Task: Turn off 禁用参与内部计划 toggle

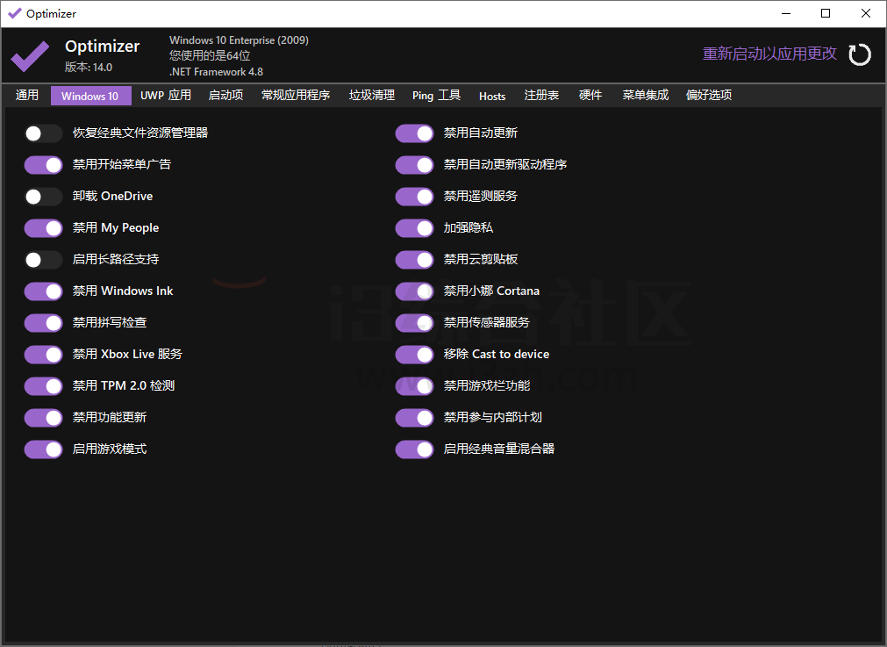Action: (415, 419)
